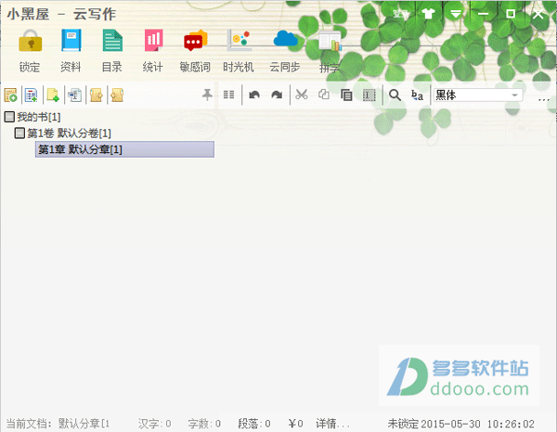Click the 2015-05-30 10:26:02 timestamp

[x=478, y=424]
